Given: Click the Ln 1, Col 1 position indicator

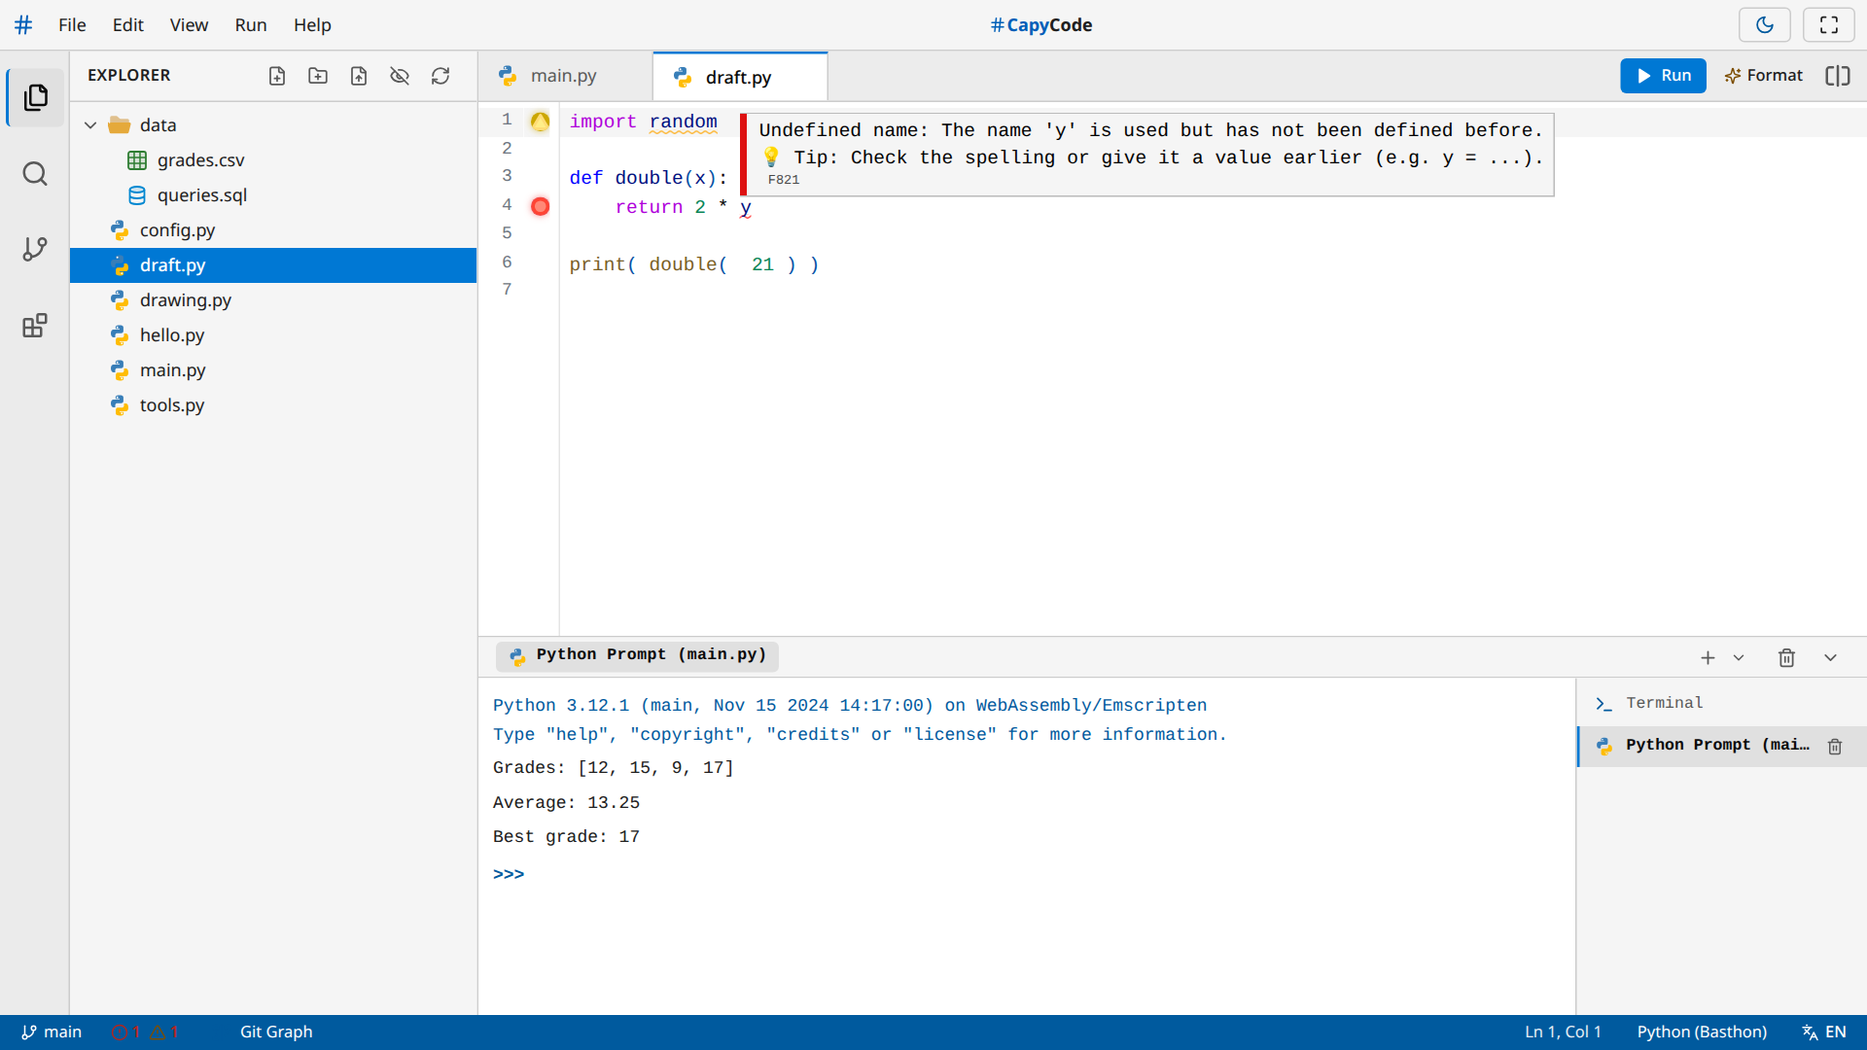Looking at the screenshot, I should 1563,1032.
